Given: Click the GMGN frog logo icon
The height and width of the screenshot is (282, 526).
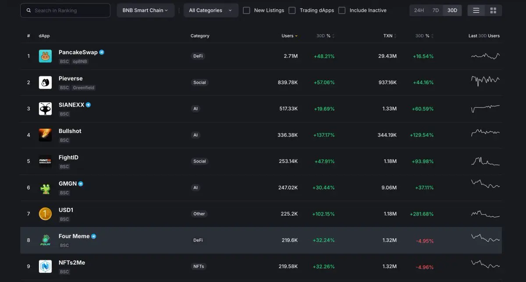Looking at the screenshot, I should click(x=45, y=188).
